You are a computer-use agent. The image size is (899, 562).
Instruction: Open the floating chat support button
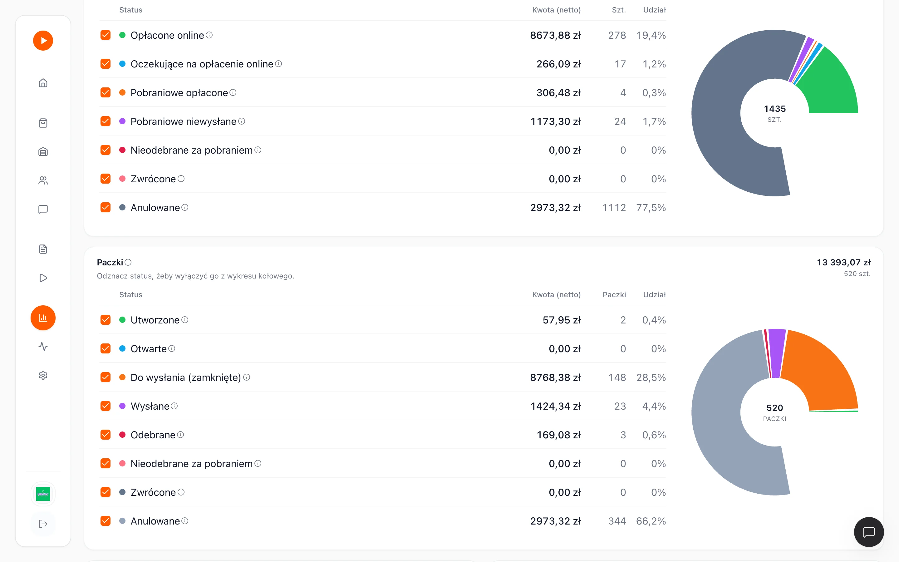click(868, 532)
